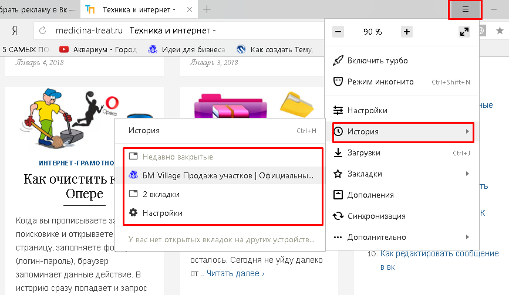Click the 'Читать далее' link

tap(235, 274)
